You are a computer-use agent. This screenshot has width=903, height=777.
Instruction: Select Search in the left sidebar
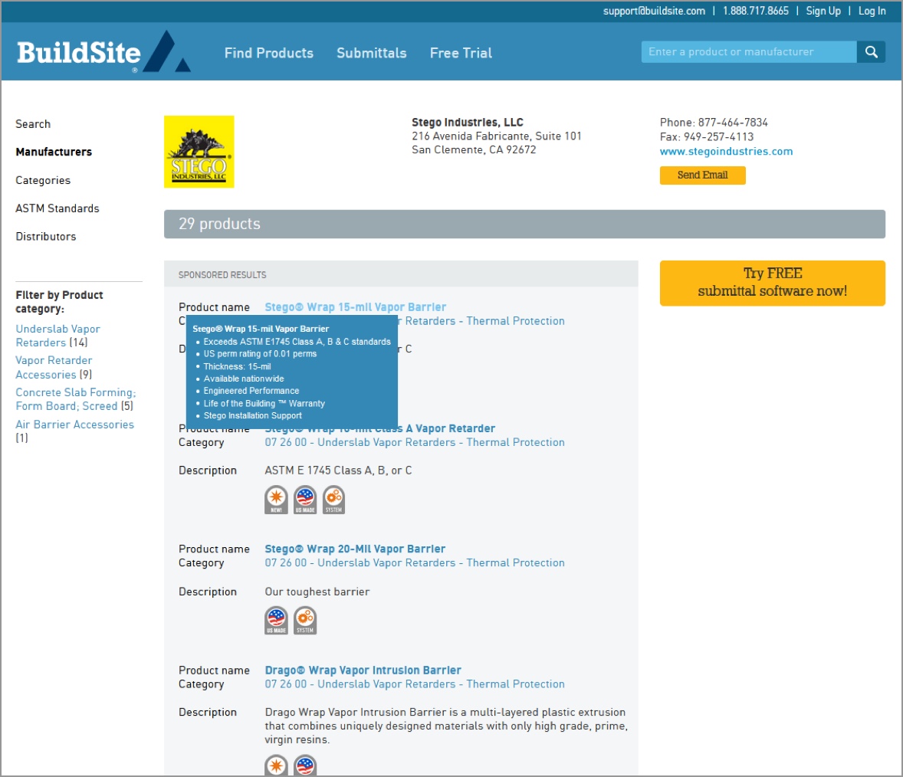click(x=33, y=123)
